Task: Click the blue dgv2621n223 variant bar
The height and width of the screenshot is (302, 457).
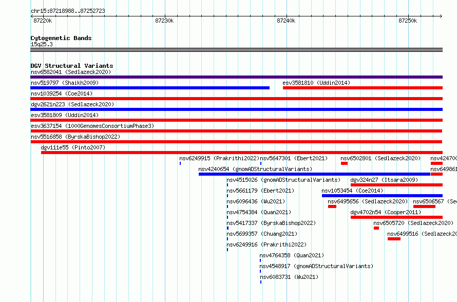Action: (x=236, y=109)
